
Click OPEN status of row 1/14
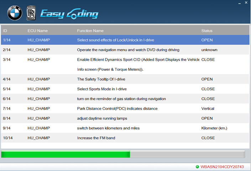(207, 40)
